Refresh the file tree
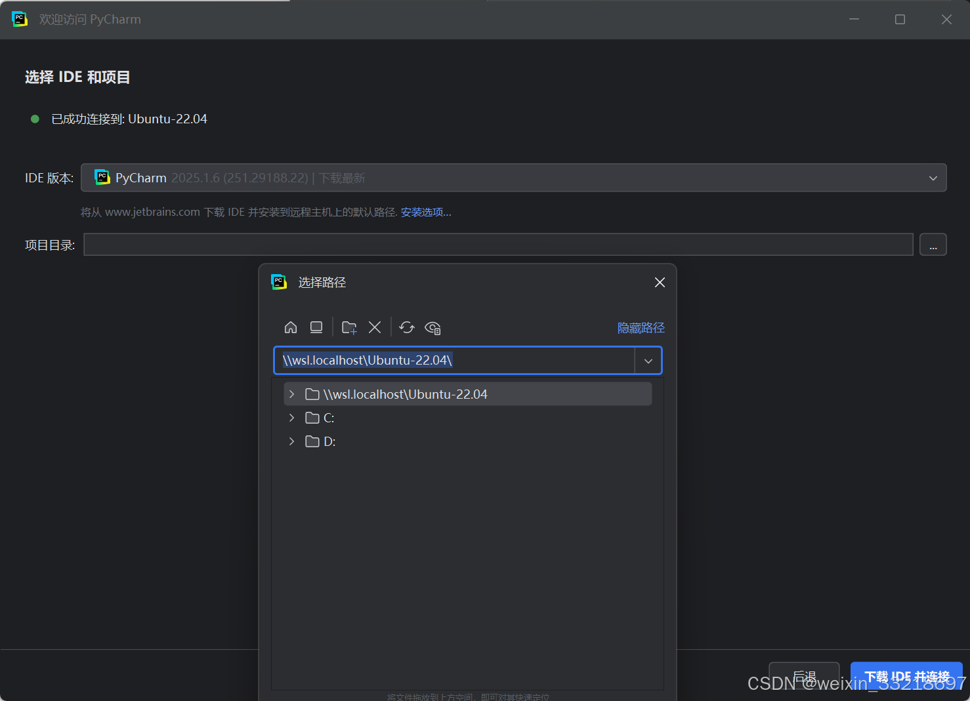The height and width of the screenshot is (701, 970). pyautogui.click(x=407, y=327)
